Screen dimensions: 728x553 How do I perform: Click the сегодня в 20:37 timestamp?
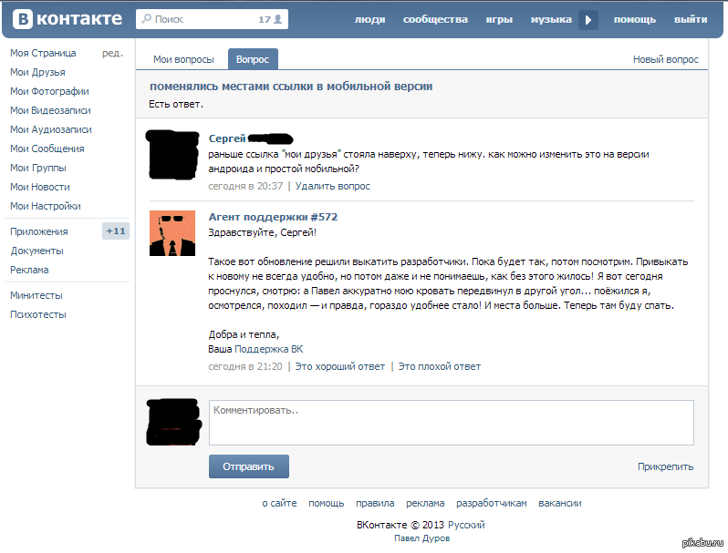pyautogui.click(x=245, y=186)
